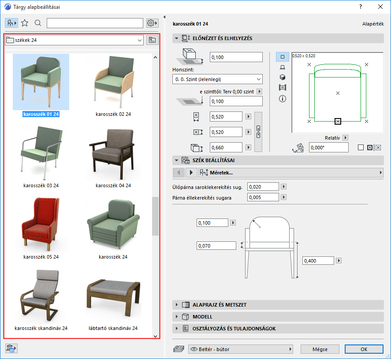Open the favorites star icon

(25, 23)
